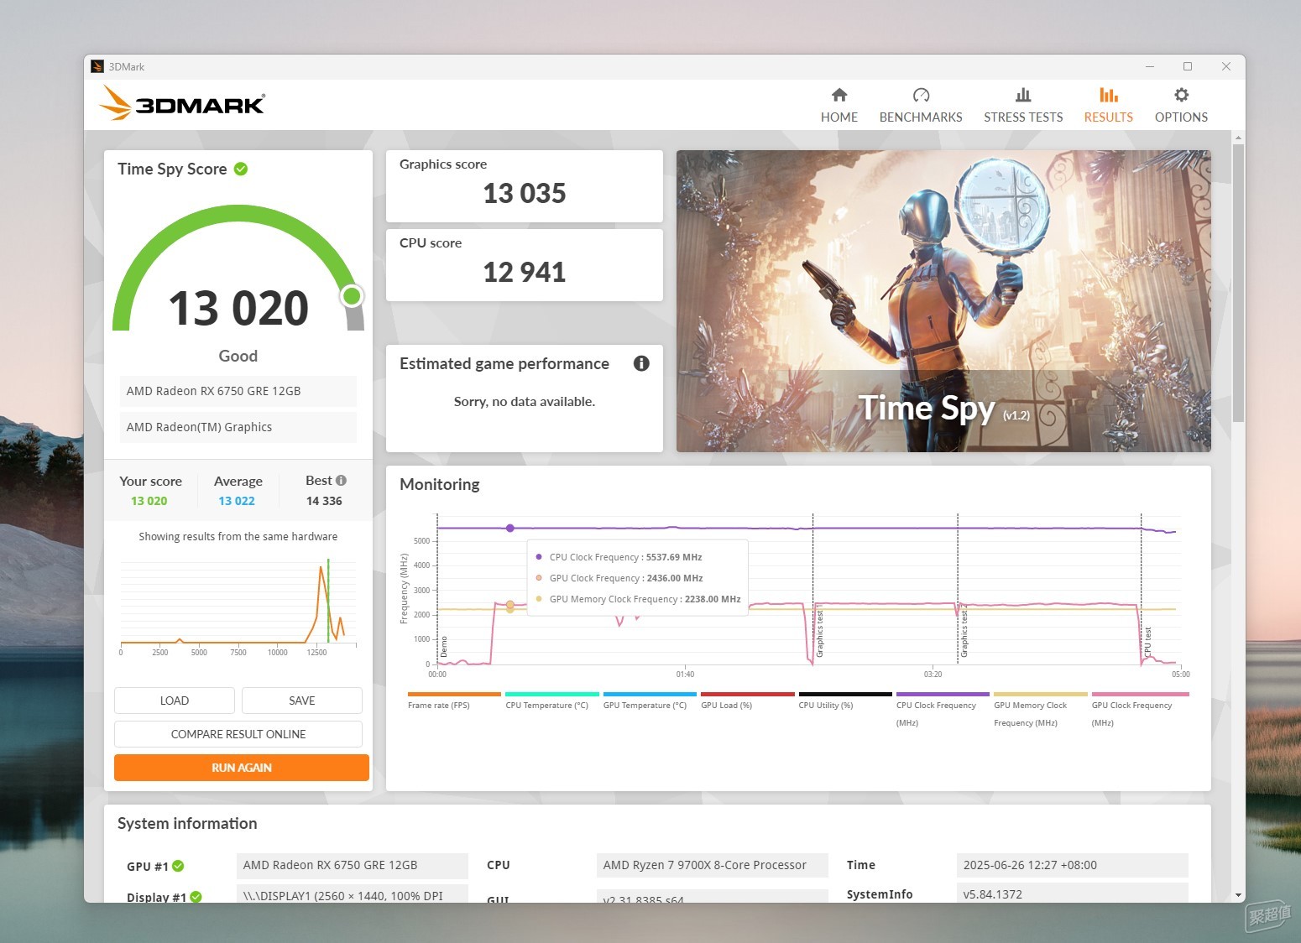Click the vertical scrollbar thumb
This screenshot has width=1301, height=943.
click(1238, 283)
